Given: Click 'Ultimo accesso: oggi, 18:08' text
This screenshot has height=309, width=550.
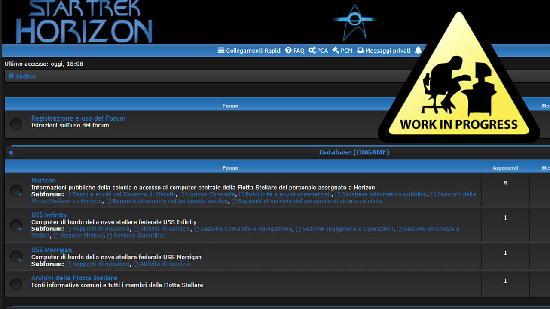Looking at the screenshot, I should 44,64.
